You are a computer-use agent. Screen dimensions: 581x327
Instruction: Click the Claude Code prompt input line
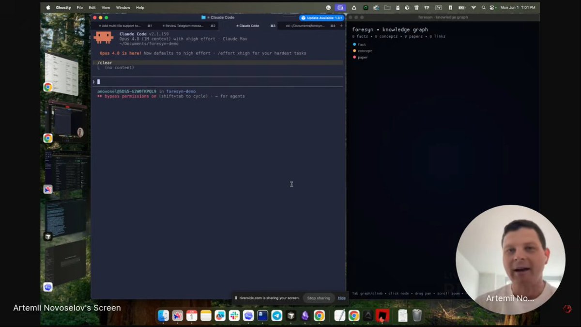click(x=218, y=81)
